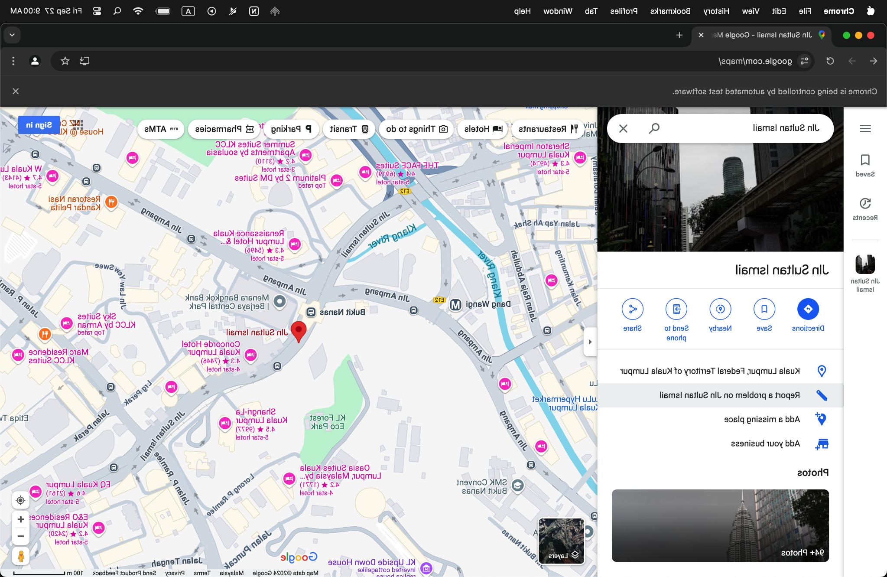Toggle the 100 m map scale units
The width and height of the screenshot is (887, 577).
tap(48, 573)
